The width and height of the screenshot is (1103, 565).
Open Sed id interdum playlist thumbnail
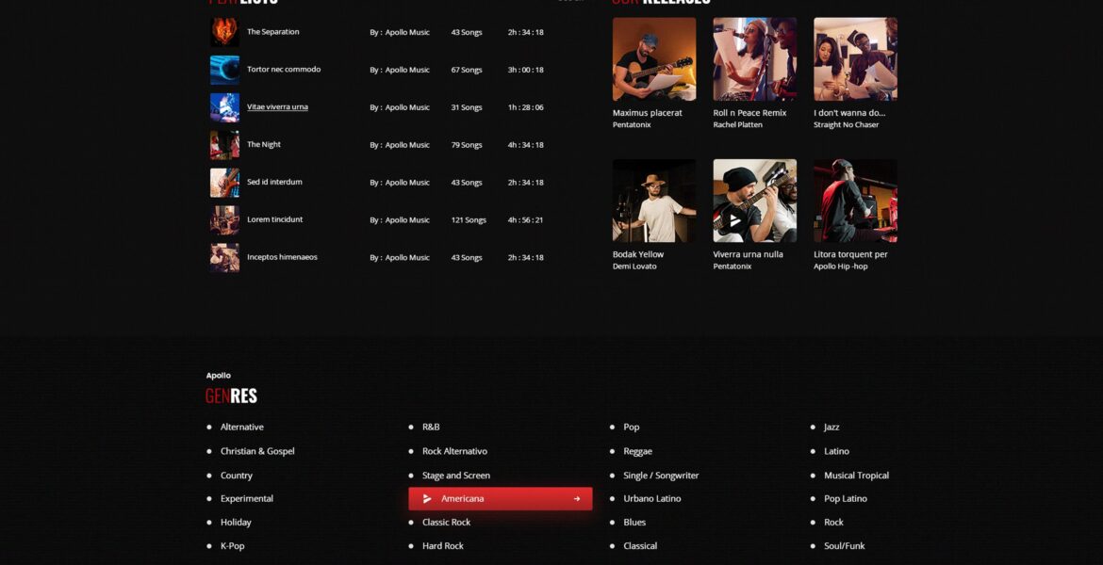[224, 183]
